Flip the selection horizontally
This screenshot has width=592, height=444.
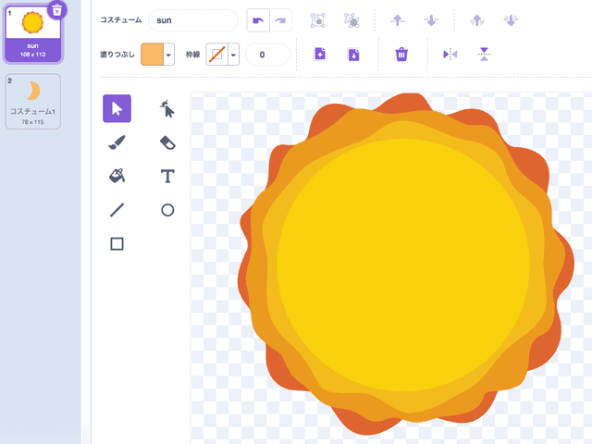coord(450,55)
